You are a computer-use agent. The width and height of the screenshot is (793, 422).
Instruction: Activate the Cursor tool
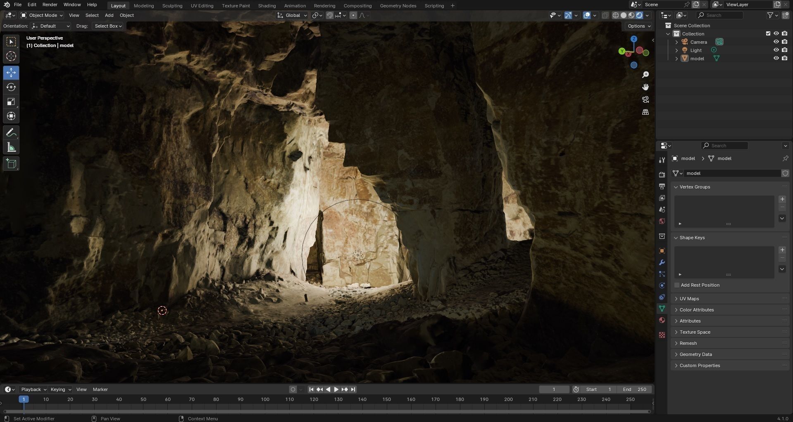pos(11,56)
